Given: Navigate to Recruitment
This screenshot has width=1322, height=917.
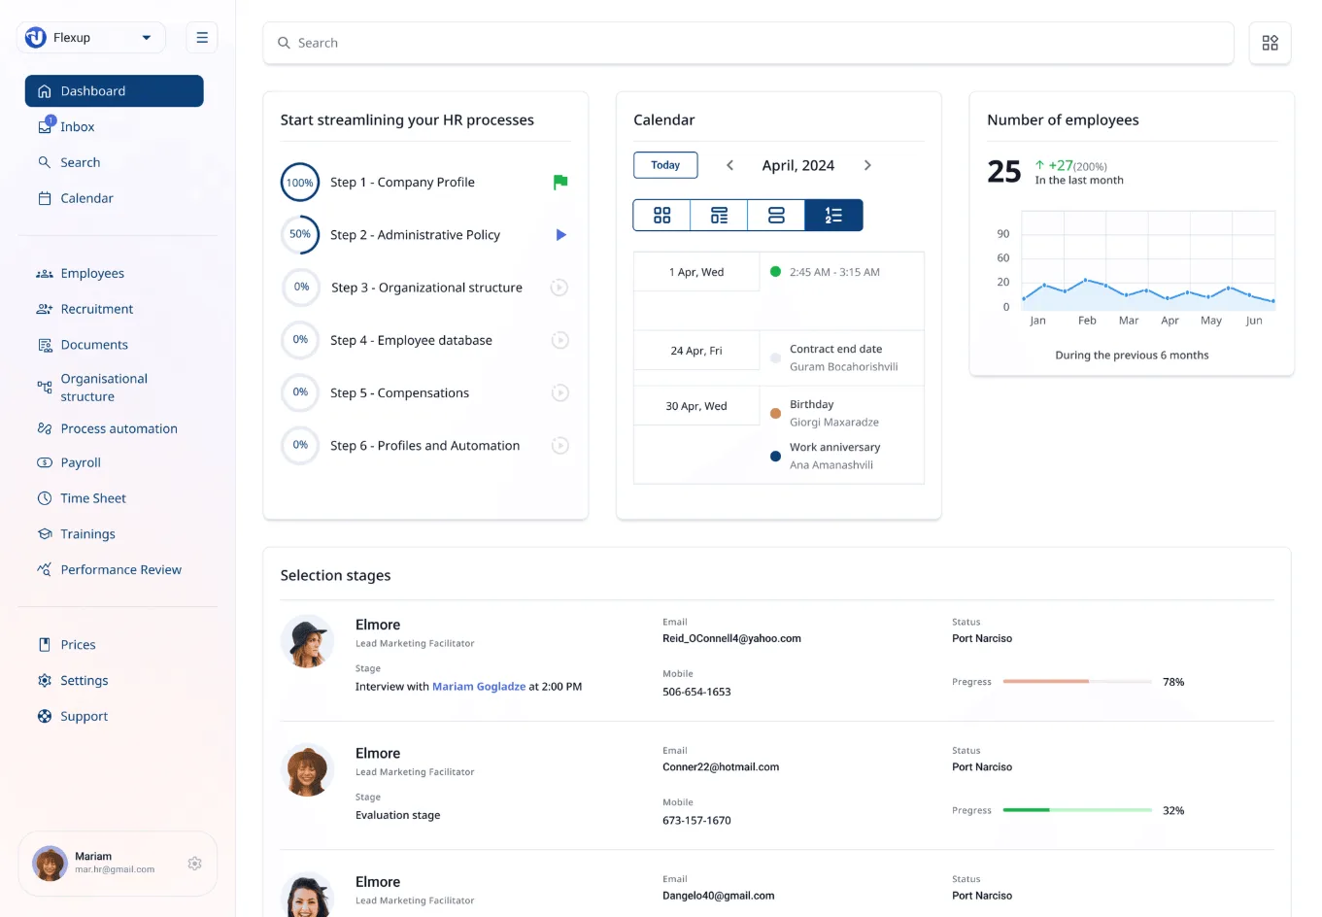Looking at the screenshot, I should 85,309.
